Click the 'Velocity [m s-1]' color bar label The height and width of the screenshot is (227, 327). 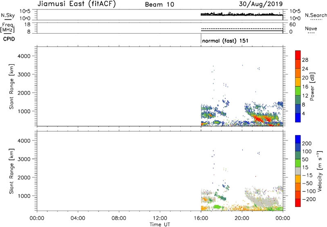(320, 171)
